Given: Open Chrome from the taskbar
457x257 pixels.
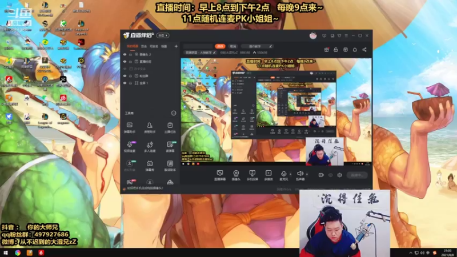Looking at the screenshot, I should 18,252.
